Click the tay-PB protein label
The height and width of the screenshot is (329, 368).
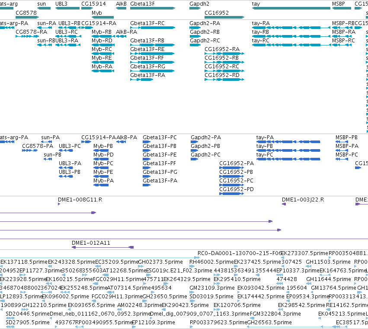(x=265, y=146)
